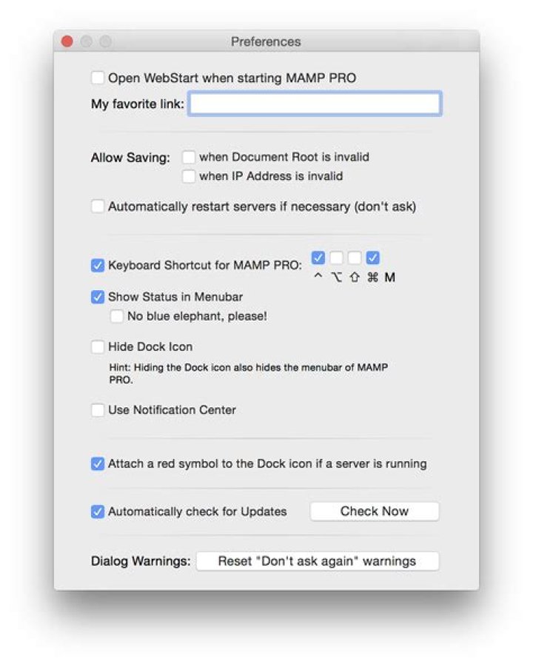Turn on Use Notification Center
Image resolution: width=533 pixels, height=667 pixels.
tap(98, 410)
